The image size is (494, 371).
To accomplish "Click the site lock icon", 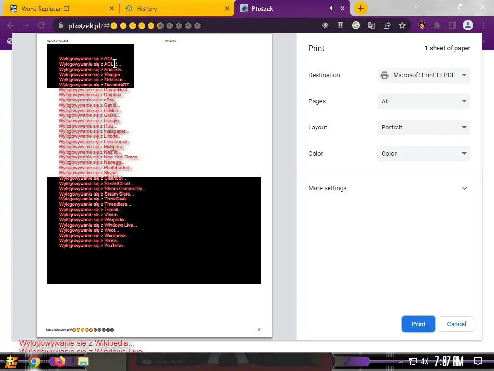I will 60,25.
